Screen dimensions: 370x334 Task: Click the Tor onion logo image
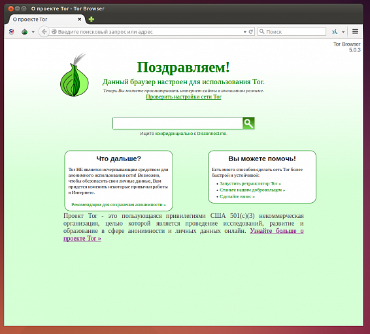pyautogui.click(x=75, y=75)
